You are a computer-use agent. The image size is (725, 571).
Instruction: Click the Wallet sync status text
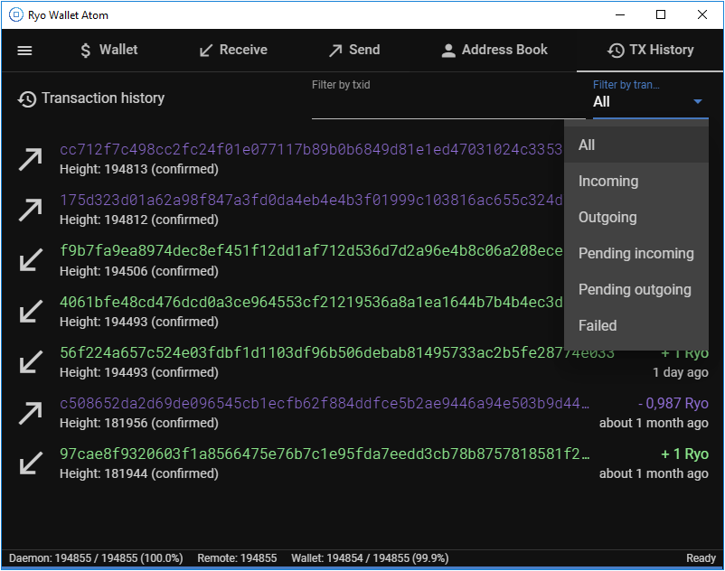(x=370, y=558)
